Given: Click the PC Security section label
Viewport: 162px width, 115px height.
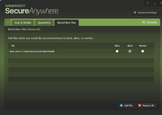Looking at the screenshot, I should [x=150, y=22].
